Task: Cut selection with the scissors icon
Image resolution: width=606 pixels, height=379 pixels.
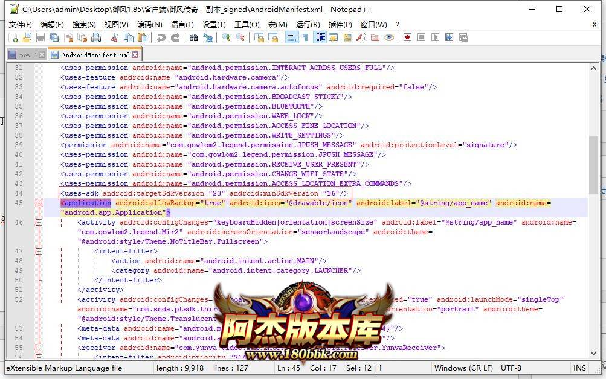Action: pos(114,37)
